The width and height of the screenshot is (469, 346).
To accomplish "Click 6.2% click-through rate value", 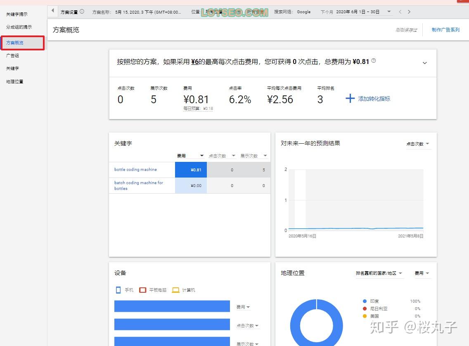I will [240, 100].
